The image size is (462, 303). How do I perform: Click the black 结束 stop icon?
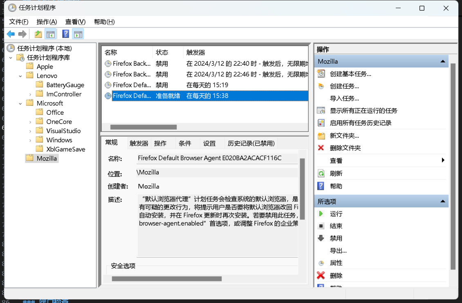(x=321, y=226)
